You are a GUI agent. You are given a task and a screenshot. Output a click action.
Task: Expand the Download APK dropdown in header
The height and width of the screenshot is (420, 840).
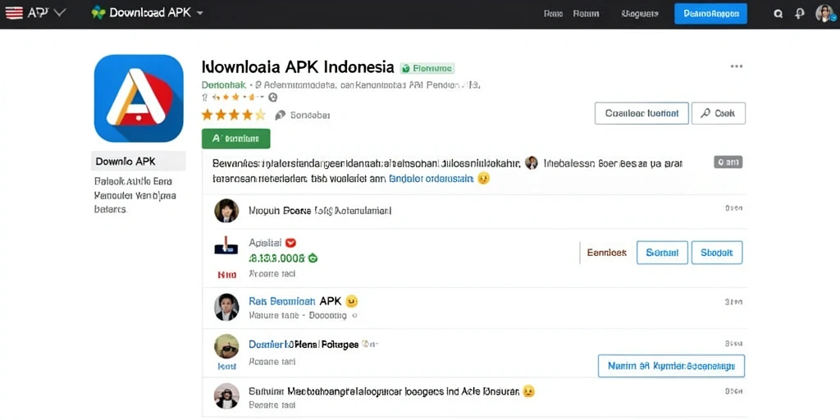[x=200, y=13]
